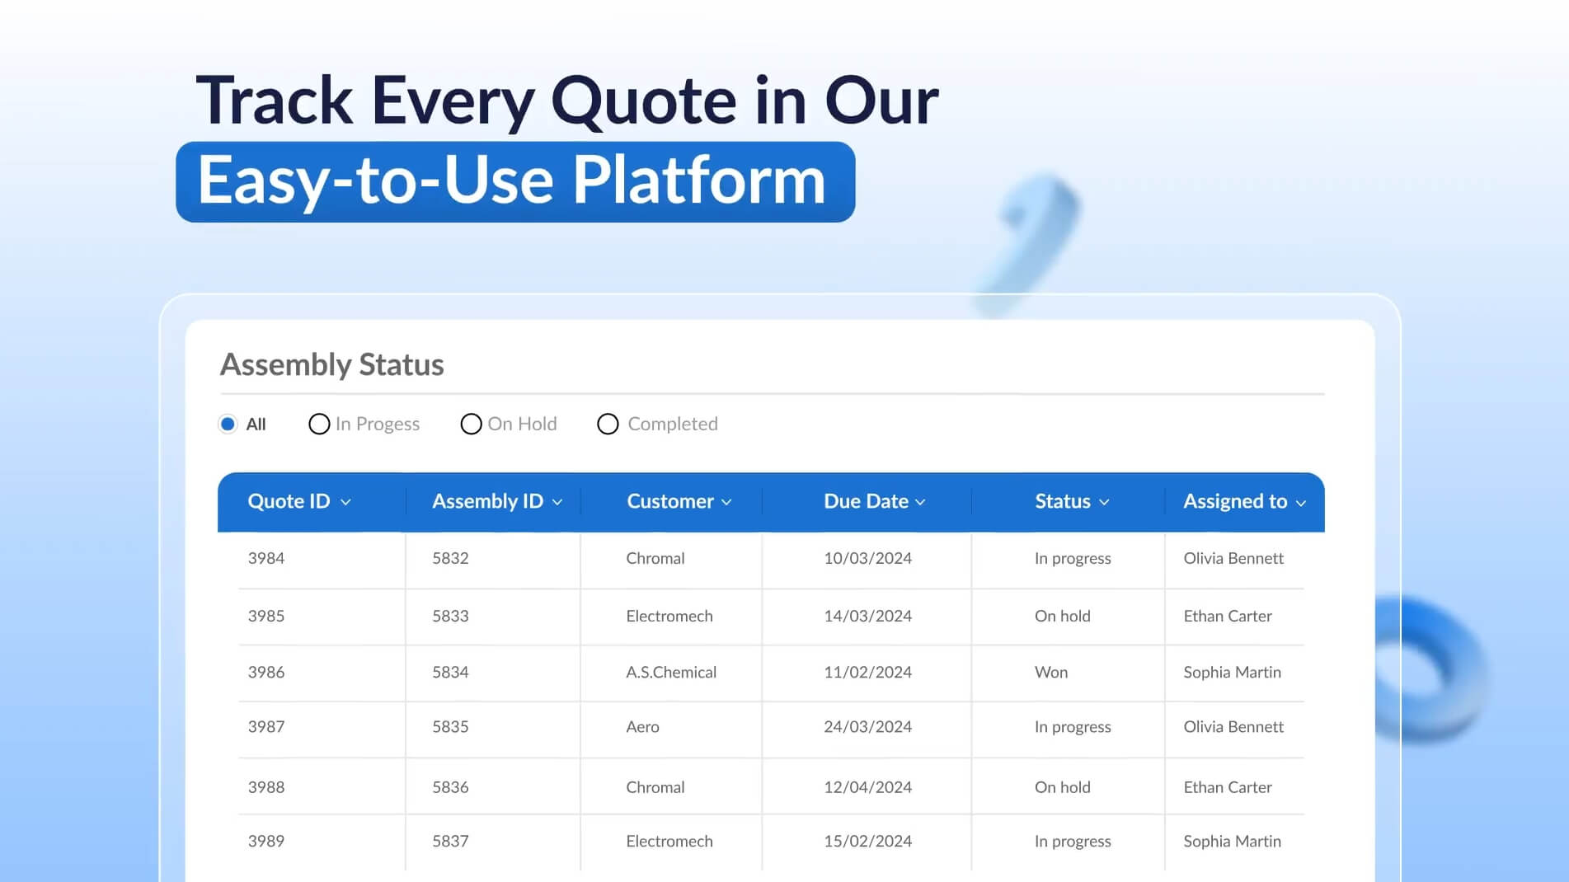
Task: Open the Due Date column dropdown arrow
Action: (x=921, y=502)
